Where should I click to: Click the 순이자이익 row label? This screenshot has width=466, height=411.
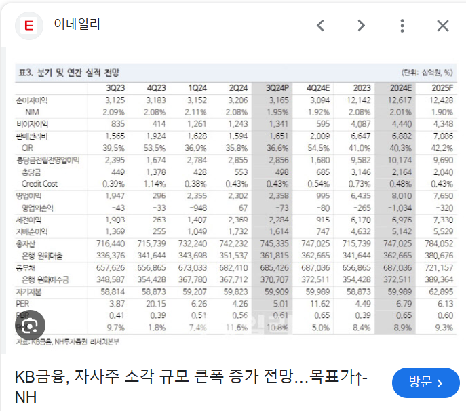pyautogui.click(x=32, y=100)
